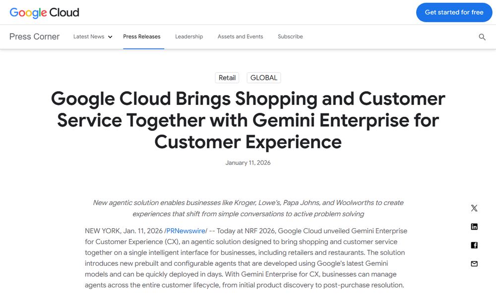This screenshot has height=294, width=496.
Task: Select the GLOBAL tag
Action: [x=264, y=78]
